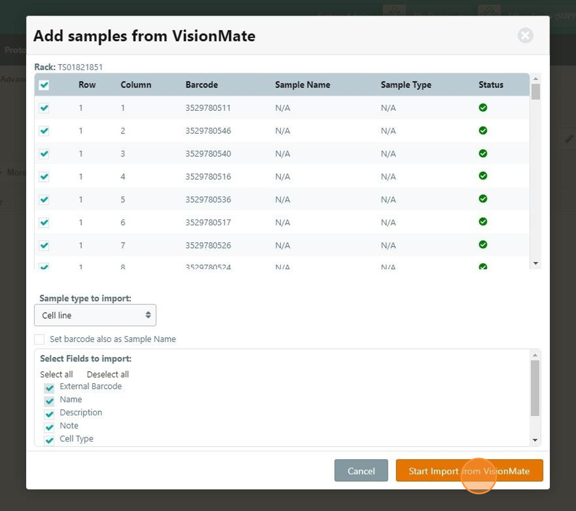Click the Sample Name column header
Screen dimensions: 576x511
tap(303, 85)
